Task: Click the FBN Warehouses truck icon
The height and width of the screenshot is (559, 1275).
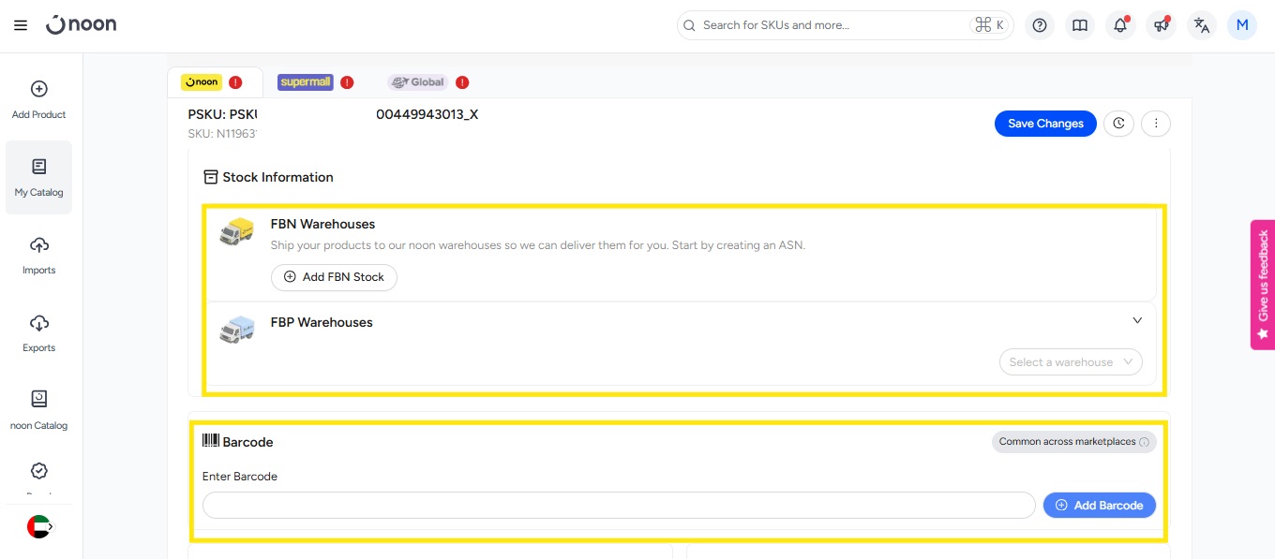Action: tap(236, 231)
